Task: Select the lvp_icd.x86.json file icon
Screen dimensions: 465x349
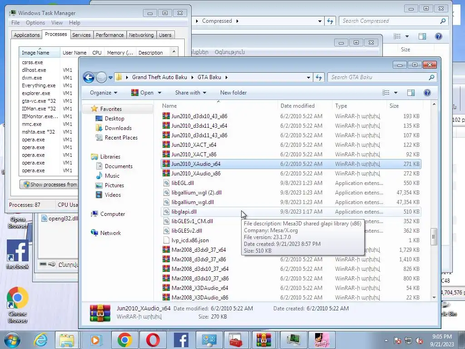Action: coord(166,240)
